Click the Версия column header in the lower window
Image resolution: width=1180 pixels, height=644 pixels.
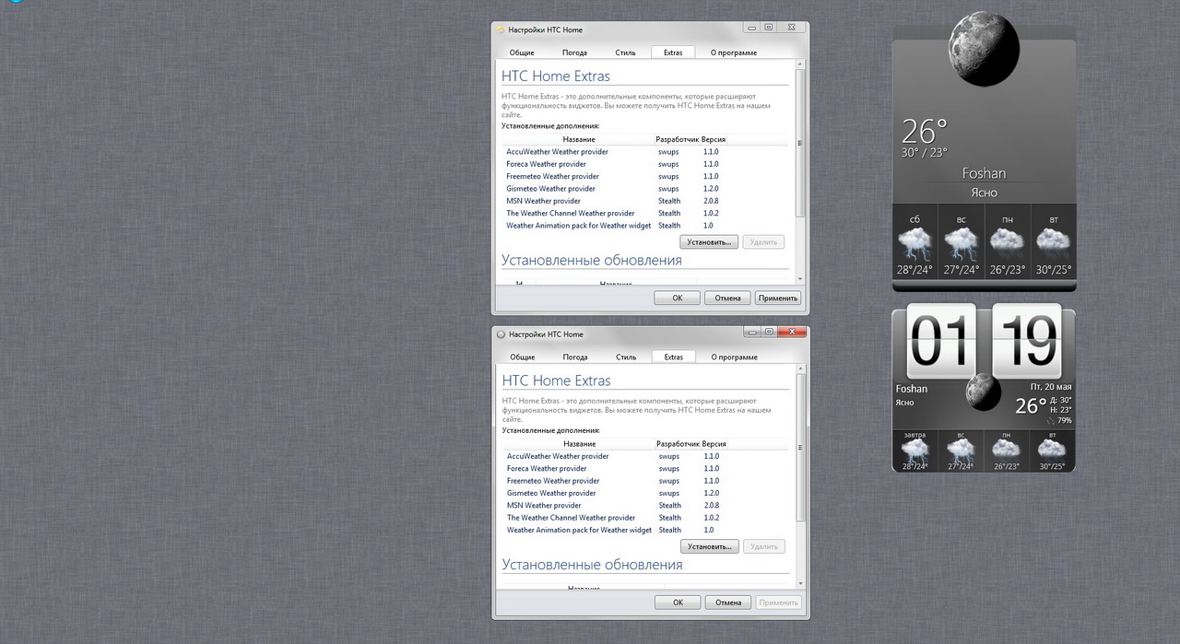[714, 444]
